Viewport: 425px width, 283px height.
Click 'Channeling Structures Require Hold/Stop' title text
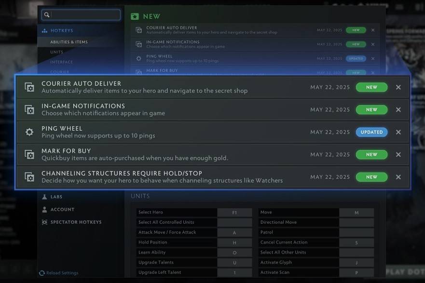tap(122, 174)
